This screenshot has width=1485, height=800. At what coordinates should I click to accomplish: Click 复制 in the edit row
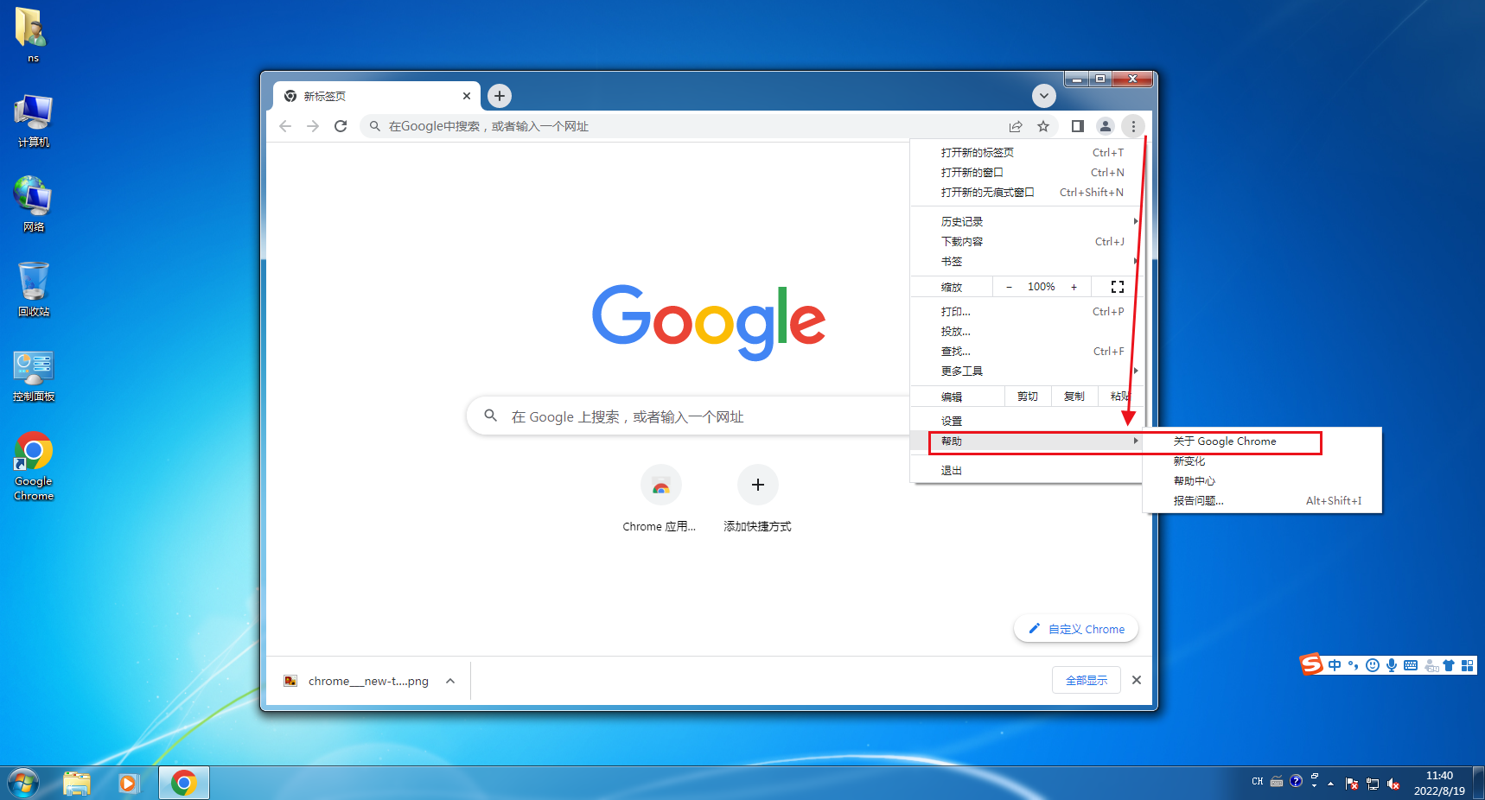pos(1074,397)
